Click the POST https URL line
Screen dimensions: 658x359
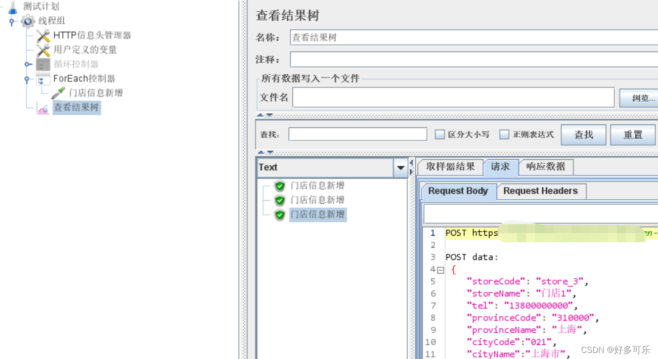pyautogui.click(x=551, y=233)
